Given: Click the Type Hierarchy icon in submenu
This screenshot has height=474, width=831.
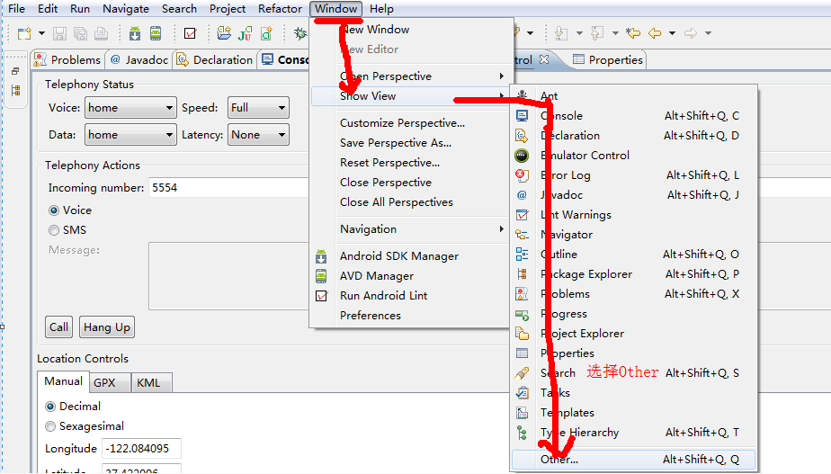Looking at the screenshot, I should tap(522, 433).
